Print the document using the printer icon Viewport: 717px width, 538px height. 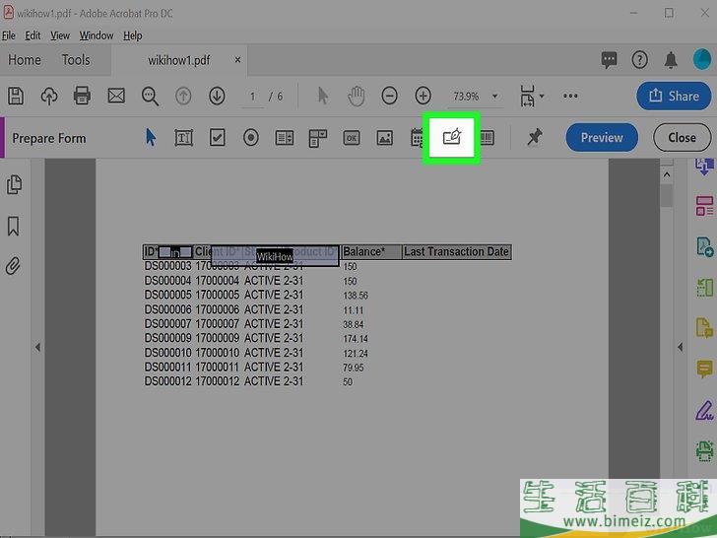point(82,97)
